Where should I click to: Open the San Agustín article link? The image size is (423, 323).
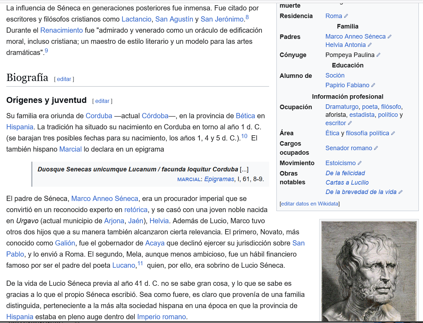[174, 19]
